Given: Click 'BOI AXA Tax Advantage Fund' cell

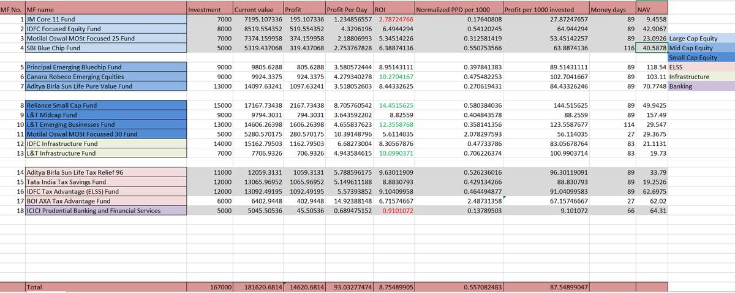Looking at the screenshot, I should [x=106, y=200].
